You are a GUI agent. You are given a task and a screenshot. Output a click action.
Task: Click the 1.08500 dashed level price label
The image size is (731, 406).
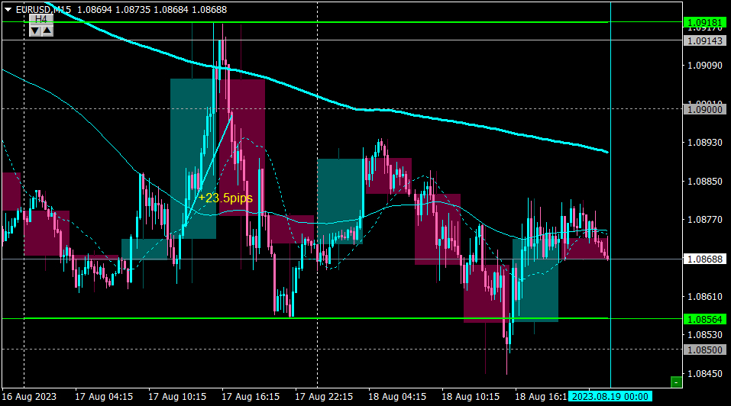pyautogui.click(x=705, y=350)
